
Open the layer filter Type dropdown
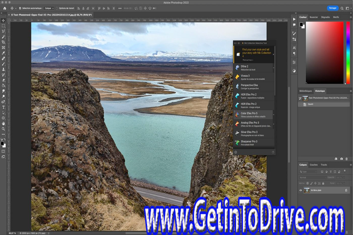[308, 171]
